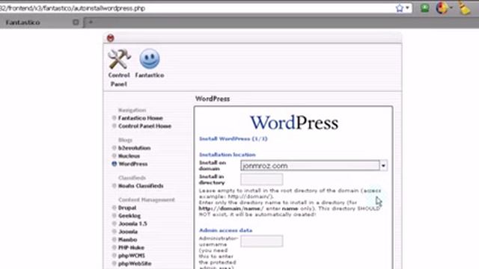Go to Control Panel Home link
This screenshot has height=269, width=479.
pyautogui.click(x=144, y=126)
